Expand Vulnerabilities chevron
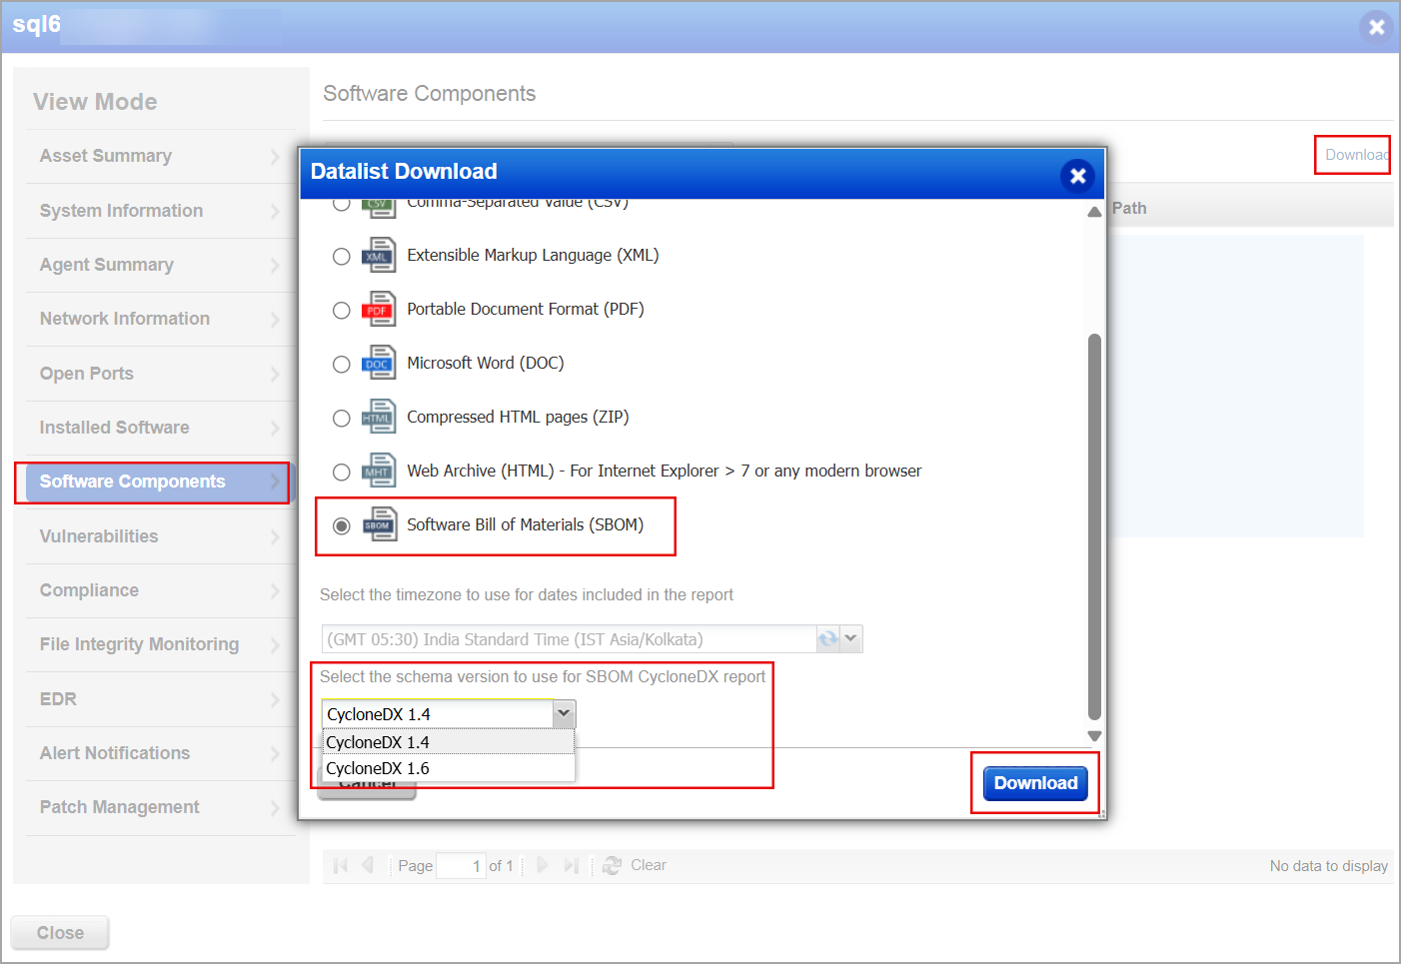Image resolution: width=1401 pixels, height=964 pixels. (275, 536)
